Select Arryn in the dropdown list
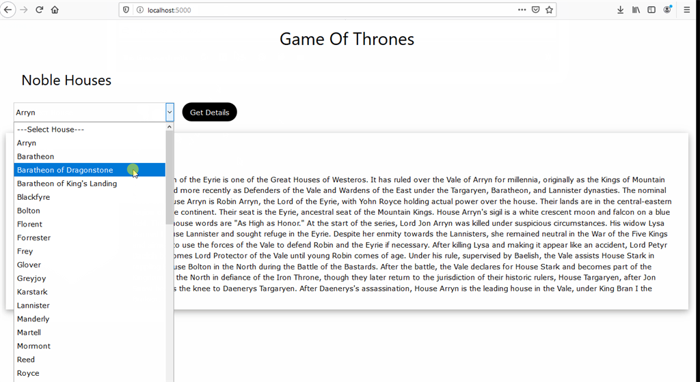 pyautogui.click(x=90, y=143)
